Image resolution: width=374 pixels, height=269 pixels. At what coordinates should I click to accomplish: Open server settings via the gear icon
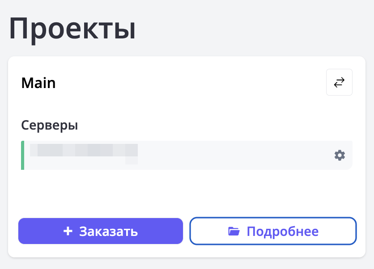tap(340, 155)
